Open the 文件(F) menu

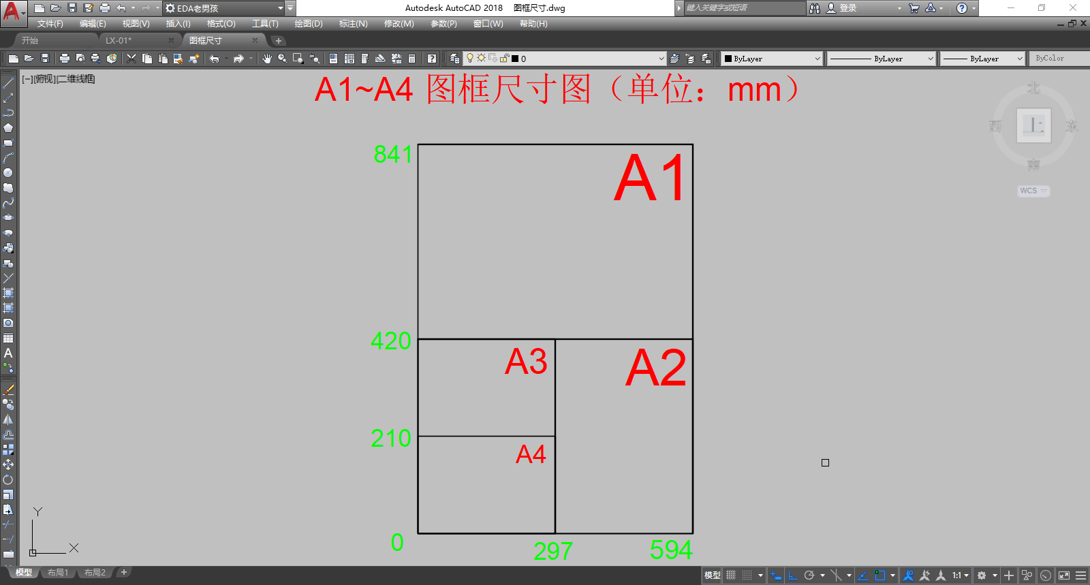click(x=50, y=24)
